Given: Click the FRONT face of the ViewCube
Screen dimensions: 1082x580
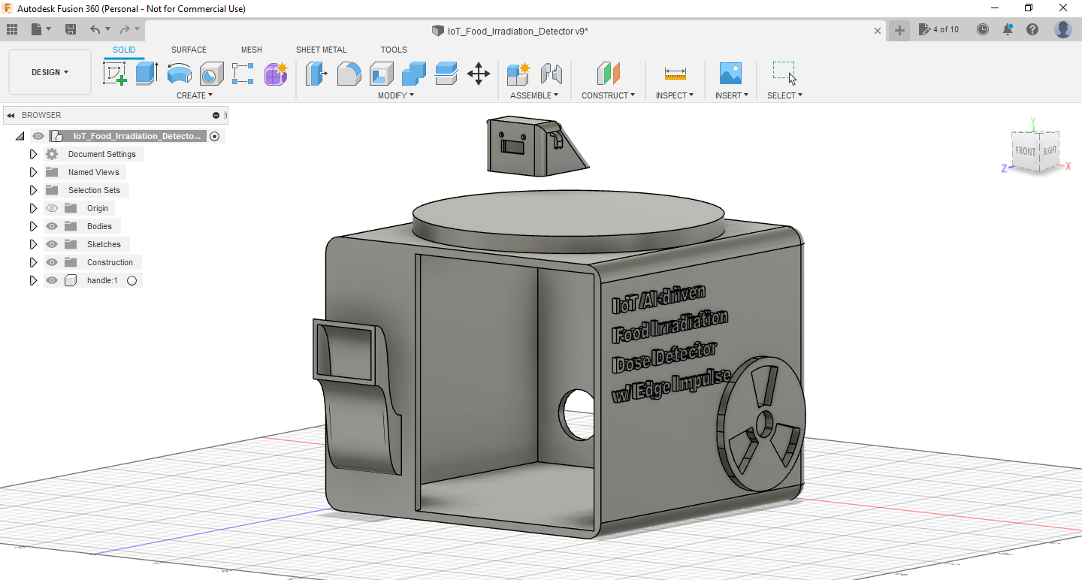Looking at the screenshot, I should [1025, 150].
